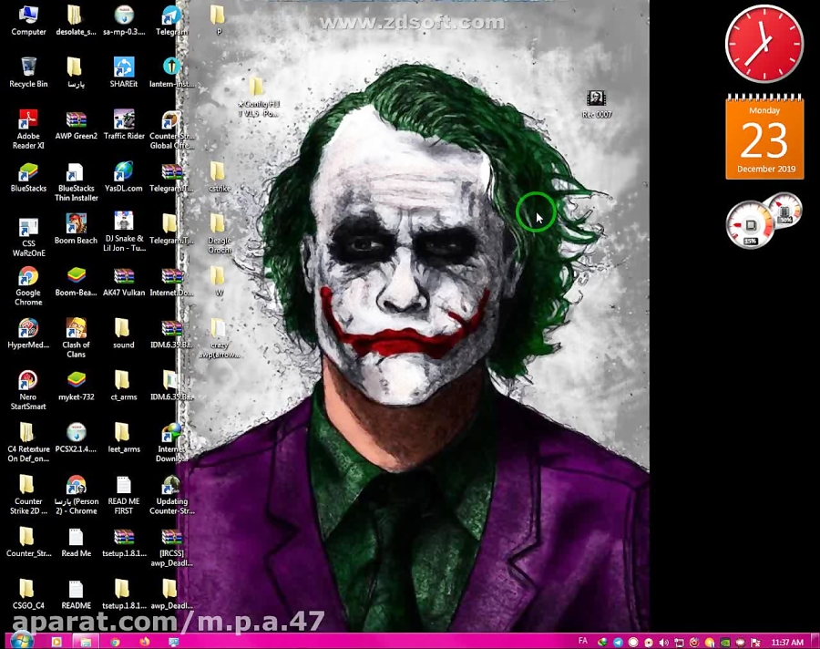The image size is (820, 649).
Task: Launch Nero StartSmart shortcut
Action: [28, 390]
